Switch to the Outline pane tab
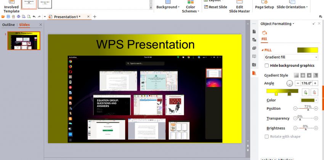 pyautogui.click(x=8, y=25)
